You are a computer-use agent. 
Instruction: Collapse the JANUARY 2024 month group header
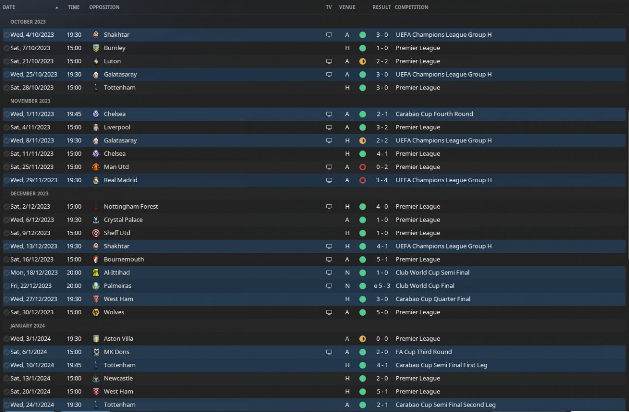pyautogui.click(x=28, y=326)
